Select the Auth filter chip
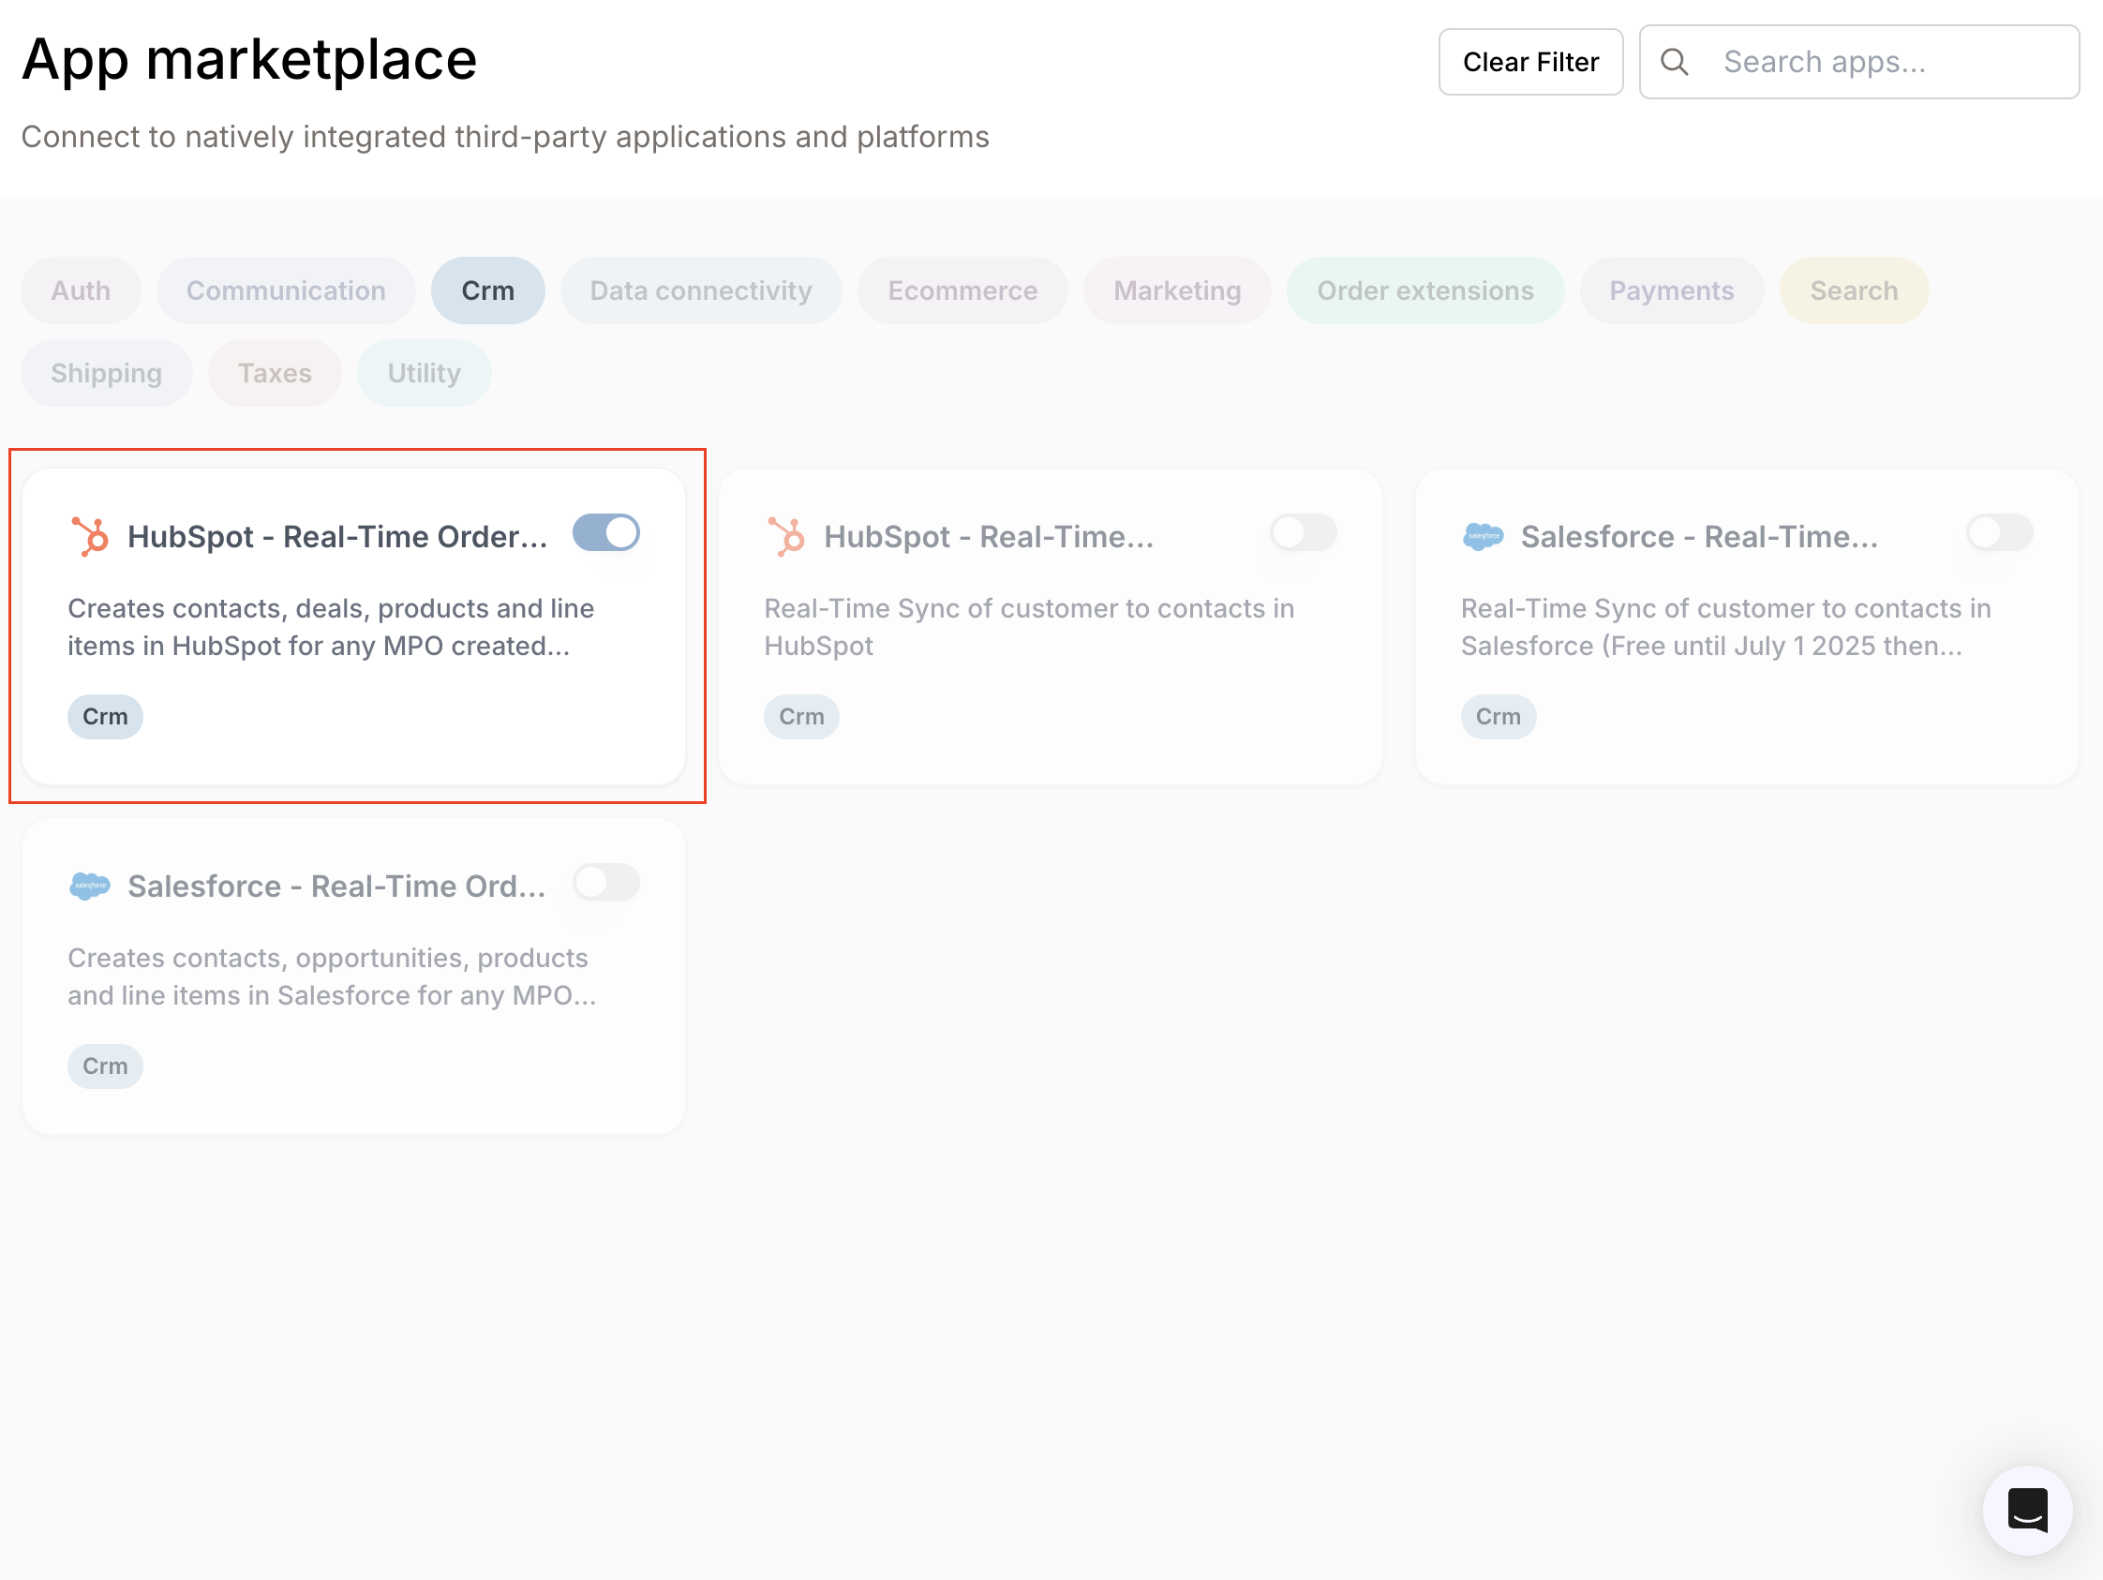Screen dimensions: 2103x1580 pos(81,291)
